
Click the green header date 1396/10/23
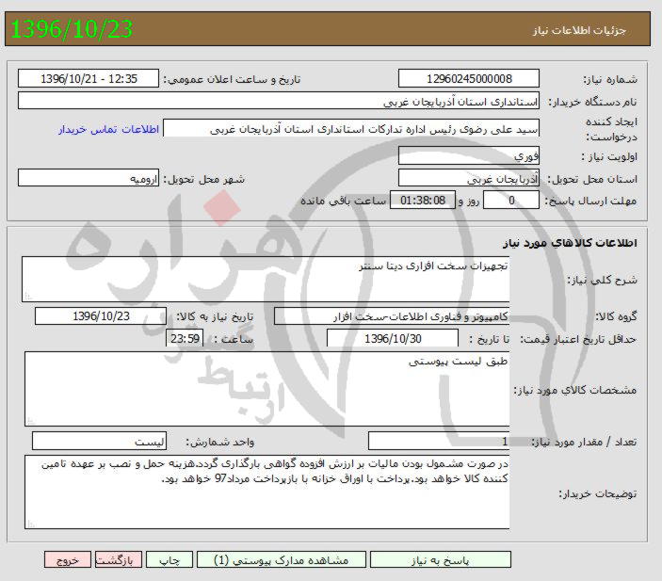(x=72, y=29)
